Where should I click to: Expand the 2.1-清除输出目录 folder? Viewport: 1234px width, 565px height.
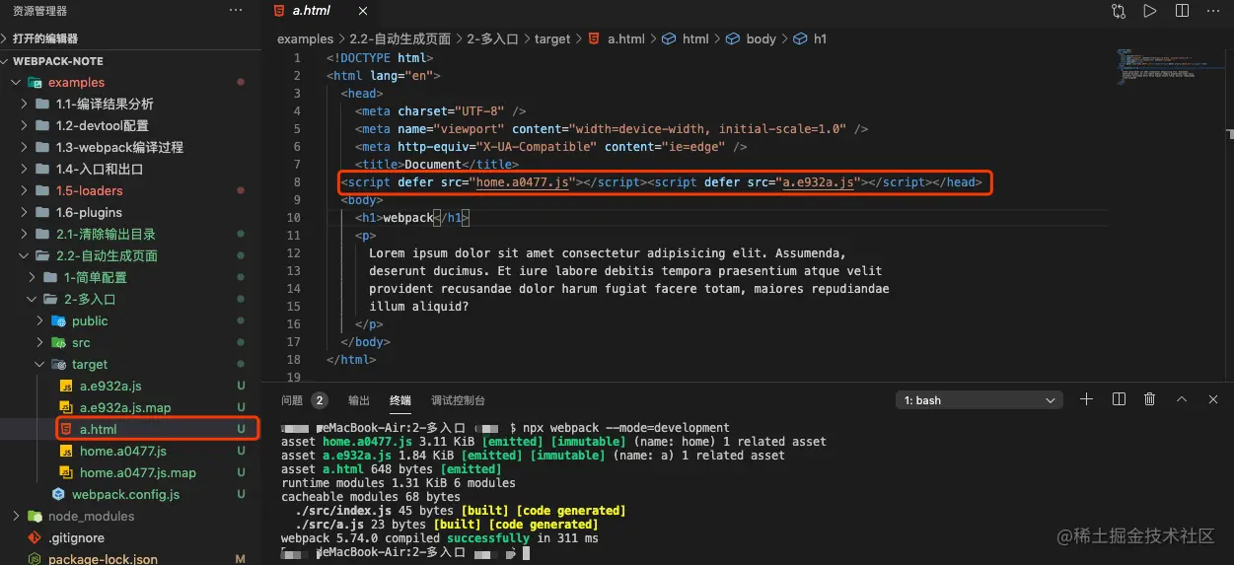(x=106, y=234)
